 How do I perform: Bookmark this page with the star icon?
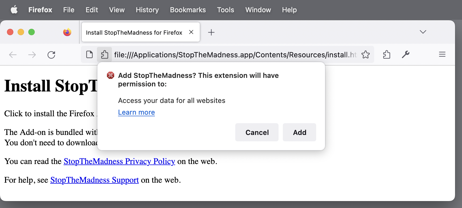click(366, 55)
